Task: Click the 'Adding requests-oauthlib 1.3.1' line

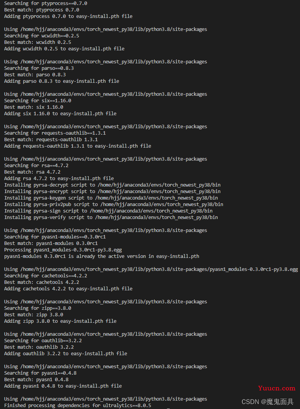Action: 78,146
